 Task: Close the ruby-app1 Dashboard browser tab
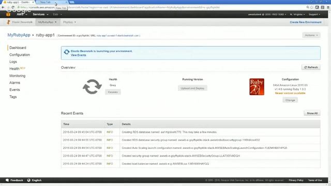[33, 2]
